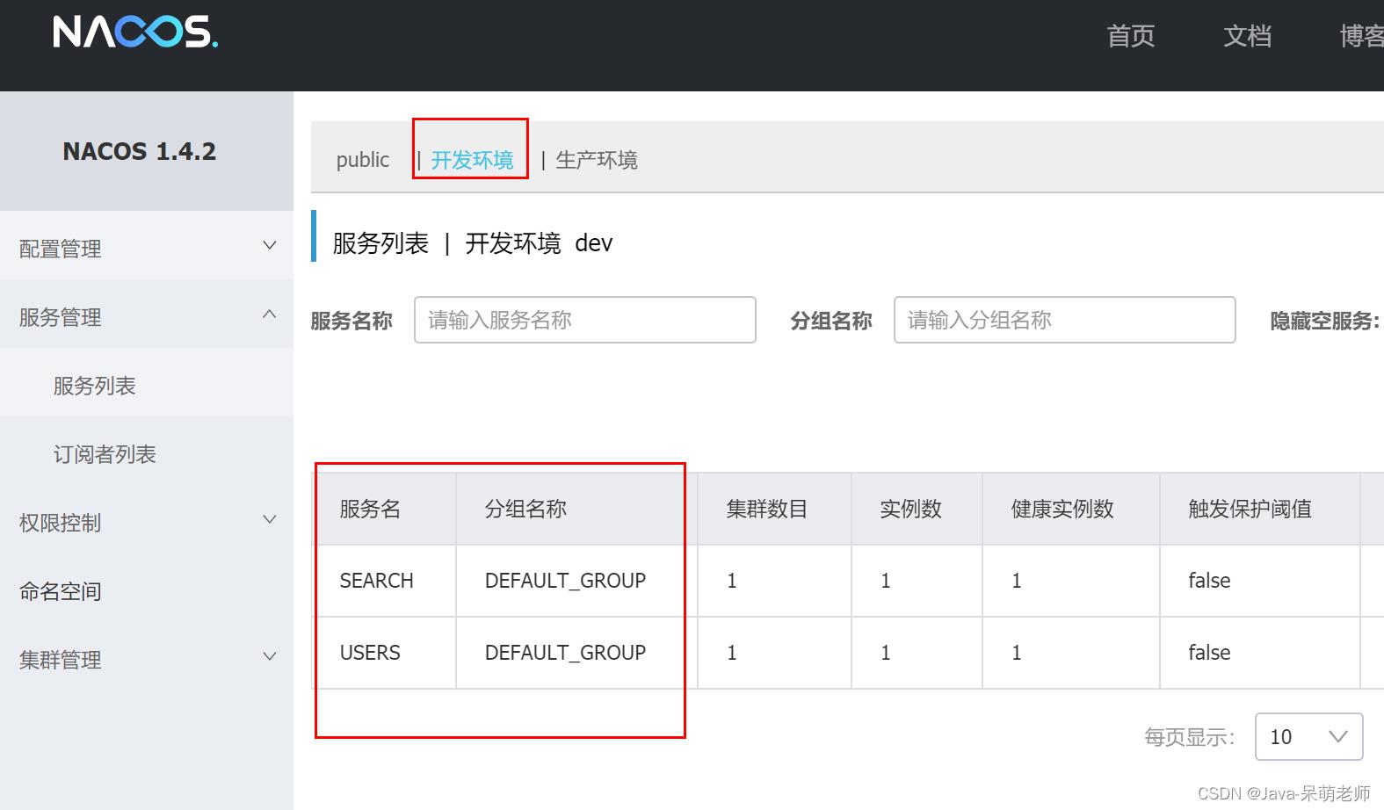Click the 实例数 column header
This screenshot has width=1384, height=810.
pyautogui.click(x=910, y=509)
